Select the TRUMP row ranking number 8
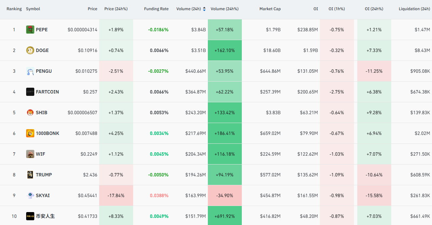The width and height of the screenshot is (432, 225). point(14,175)
